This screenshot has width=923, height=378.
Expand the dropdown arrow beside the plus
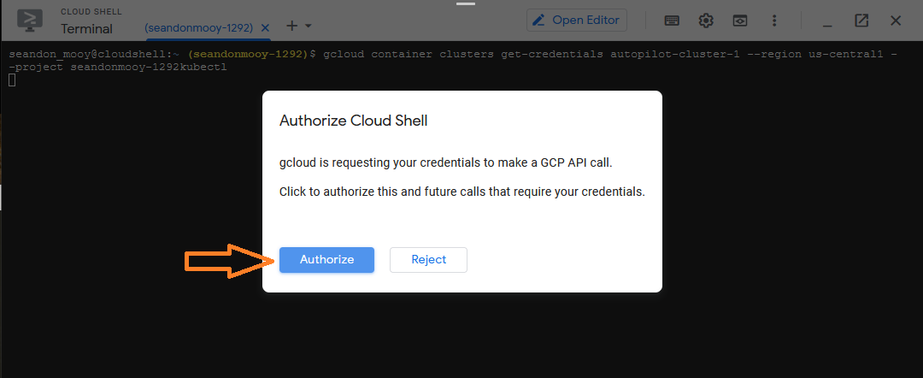308,26
